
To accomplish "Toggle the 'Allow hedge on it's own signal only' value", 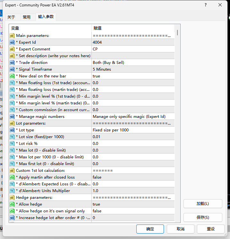I will point(133,211).
